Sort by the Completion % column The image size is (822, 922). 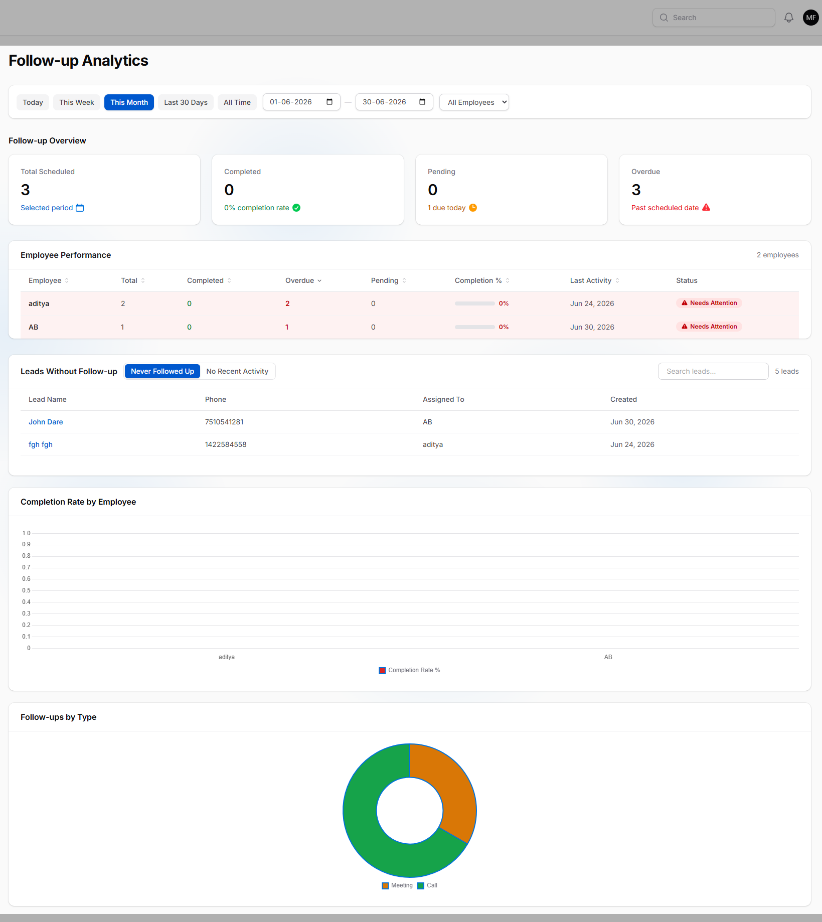tap(482, 280)
